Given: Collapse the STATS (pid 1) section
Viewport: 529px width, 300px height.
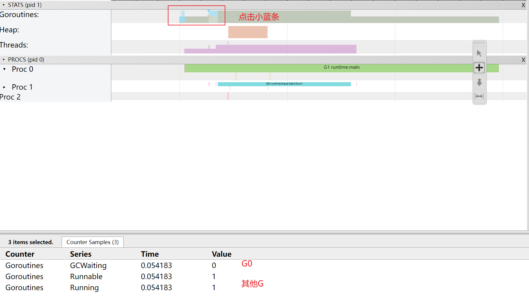Looking at the screenshot, I should click(x=3, y=5).
